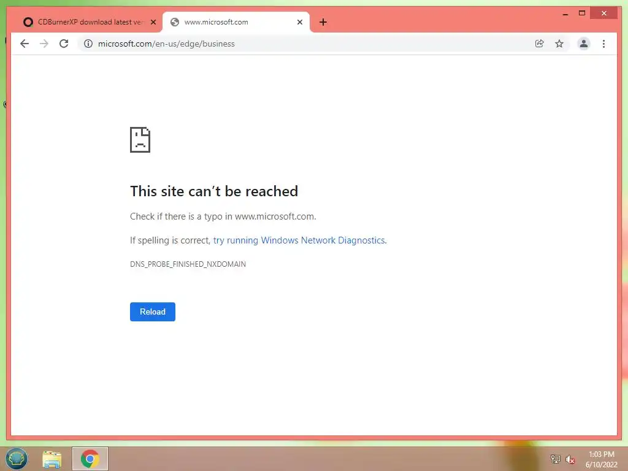Open File Explorer from the taskbar
This screenshot has height=471, width=628.
(52, 459)
